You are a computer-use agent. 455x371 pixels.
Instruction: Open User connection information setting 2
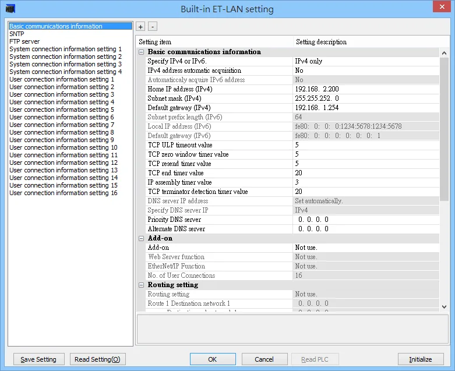[x=62, y=87]
